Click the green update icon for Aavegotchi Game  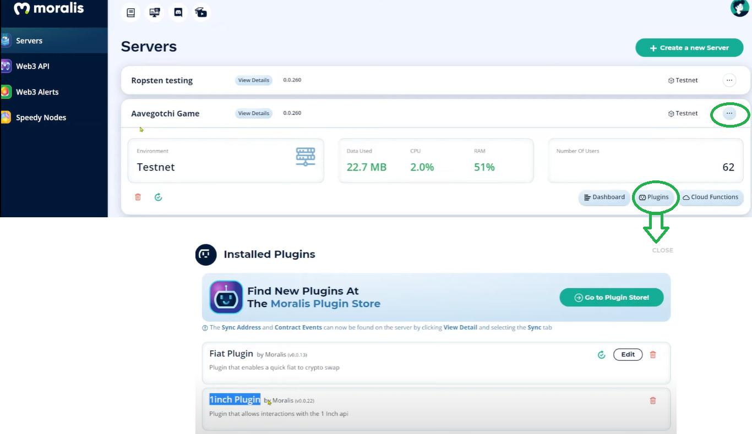[159, 197]
